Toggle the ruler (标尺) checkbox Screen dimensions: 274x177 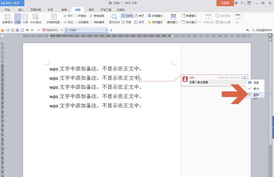[65, 16]
